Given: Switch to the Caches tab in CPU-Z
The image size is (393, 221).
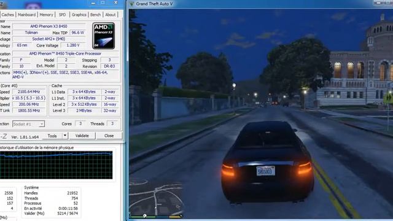Looking at the screenshot, I should click(x=8, y=15).
